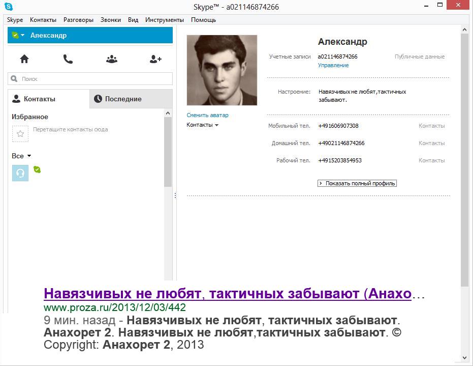The height and width of the screenshot is (366, 473).
Task: Open the call phones dial pad icon
Action: pos(68,59)
